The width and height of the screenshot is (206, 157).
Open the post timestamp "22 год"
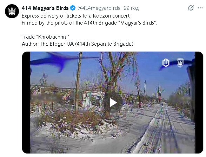pos(131,8)
